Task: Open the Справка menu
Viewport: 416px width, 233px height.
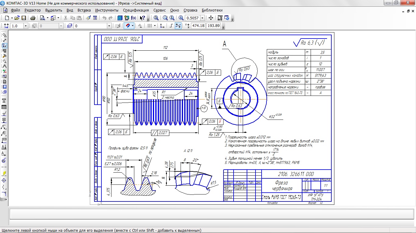Action: click(x=190, y=10)
